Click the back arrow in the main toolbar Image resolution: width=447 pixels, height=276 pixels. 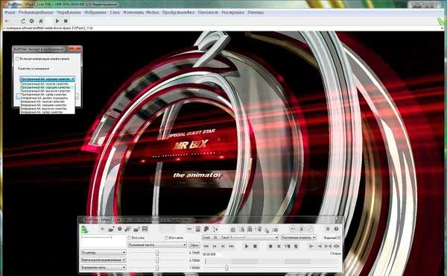coord(7,21)
